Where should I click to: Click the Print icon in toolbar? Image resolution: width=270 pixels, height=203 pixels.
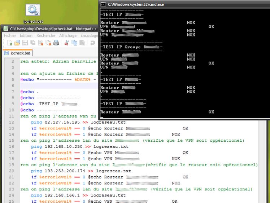point(56,43)
